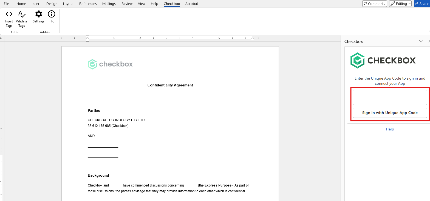Click the blue Share button

tap(422, 4)
